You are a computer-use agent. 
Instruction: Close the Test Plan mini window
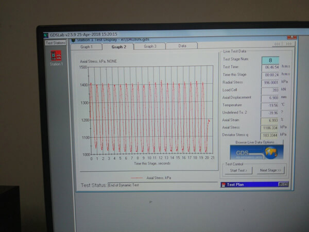[286, 184]
